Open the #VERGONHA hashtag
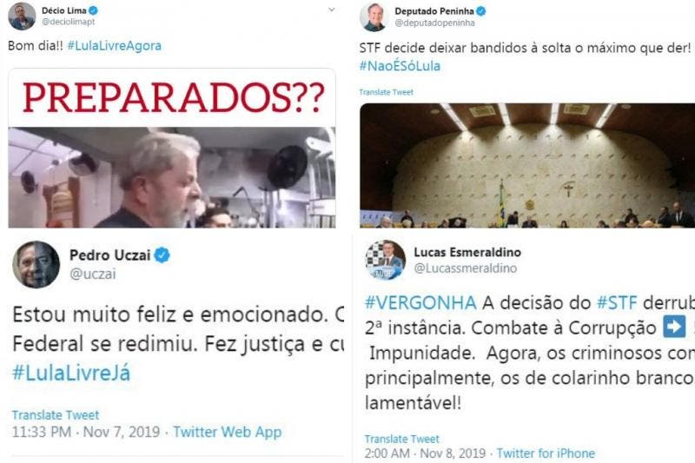This screenshot has width=695, height=463. coord(420,302)
